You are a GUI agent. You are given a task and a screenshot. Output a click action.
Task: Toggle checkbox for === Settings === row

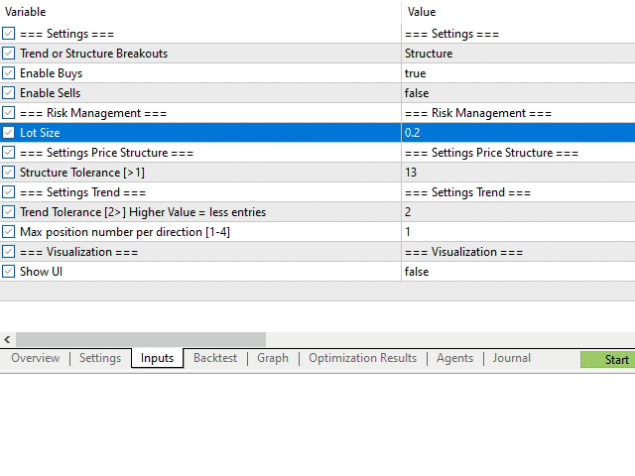pyautogui.click(x=9, y=33)
